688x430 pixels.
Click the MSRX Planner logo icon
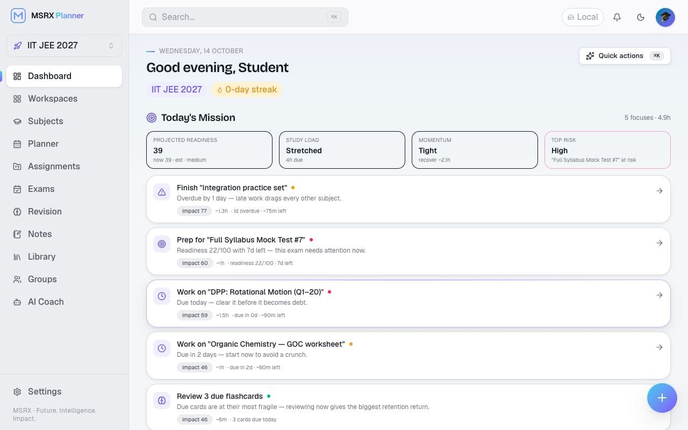[x=18, y=16]
